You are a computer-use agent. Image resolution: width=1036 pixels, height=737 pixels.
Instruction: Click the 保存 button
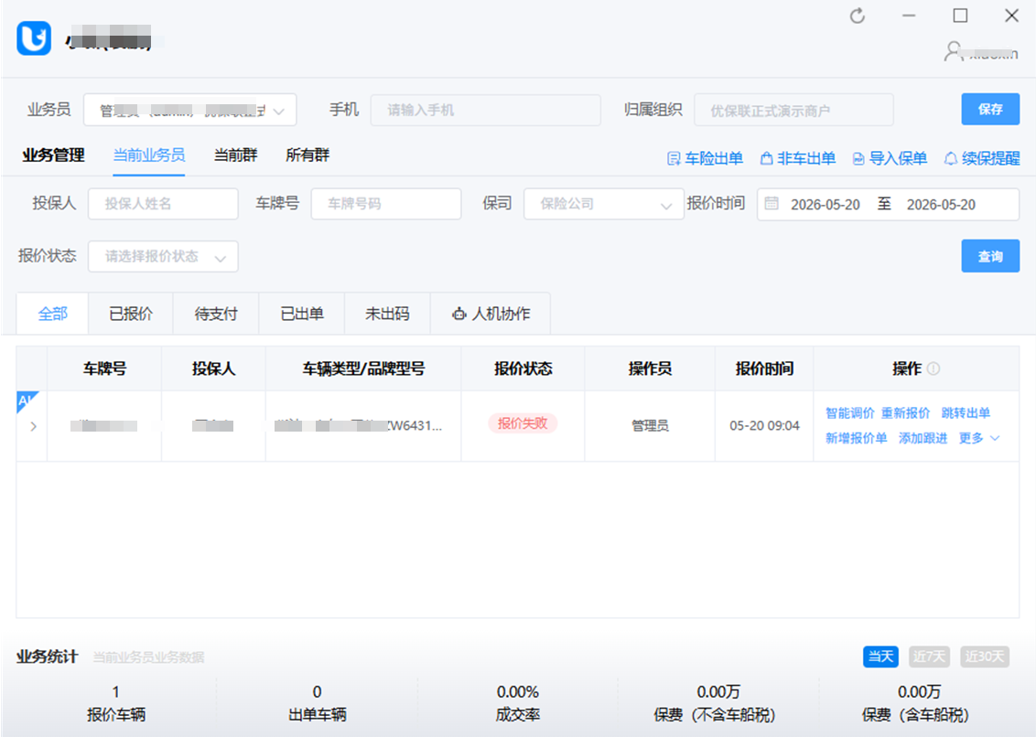coord(989,109)
